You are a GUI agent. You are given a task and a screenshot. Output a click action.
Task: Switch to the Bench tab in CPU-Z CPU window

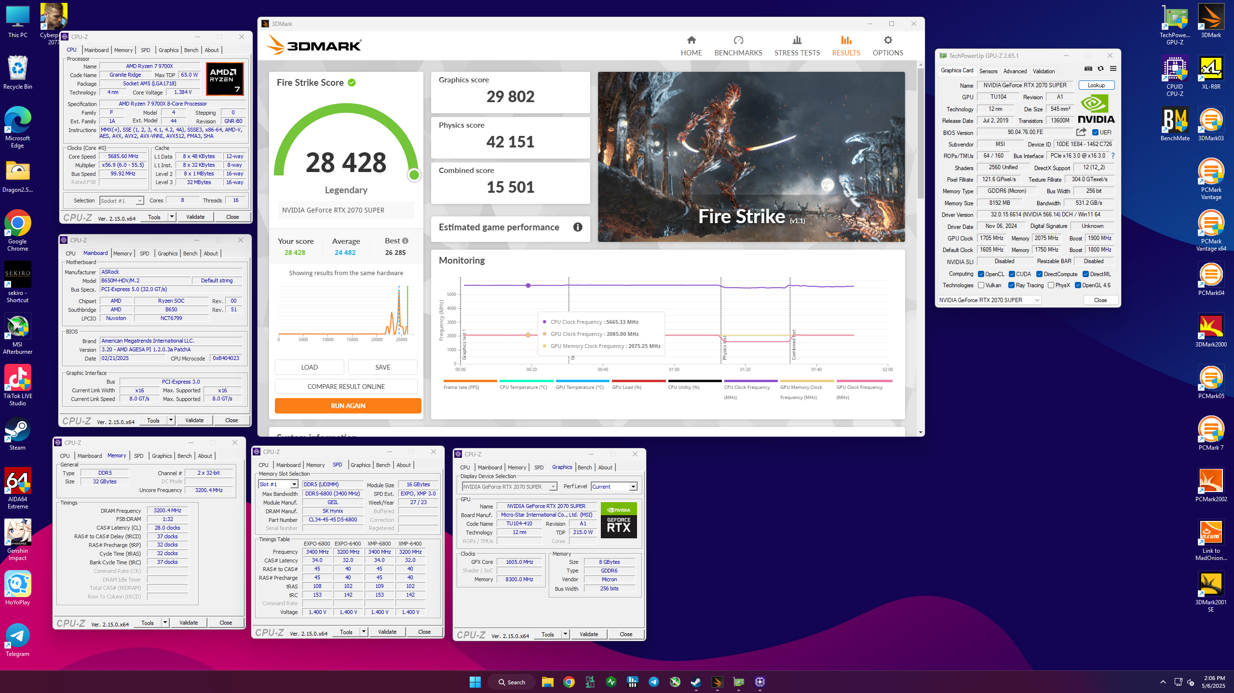coord(191,50)
